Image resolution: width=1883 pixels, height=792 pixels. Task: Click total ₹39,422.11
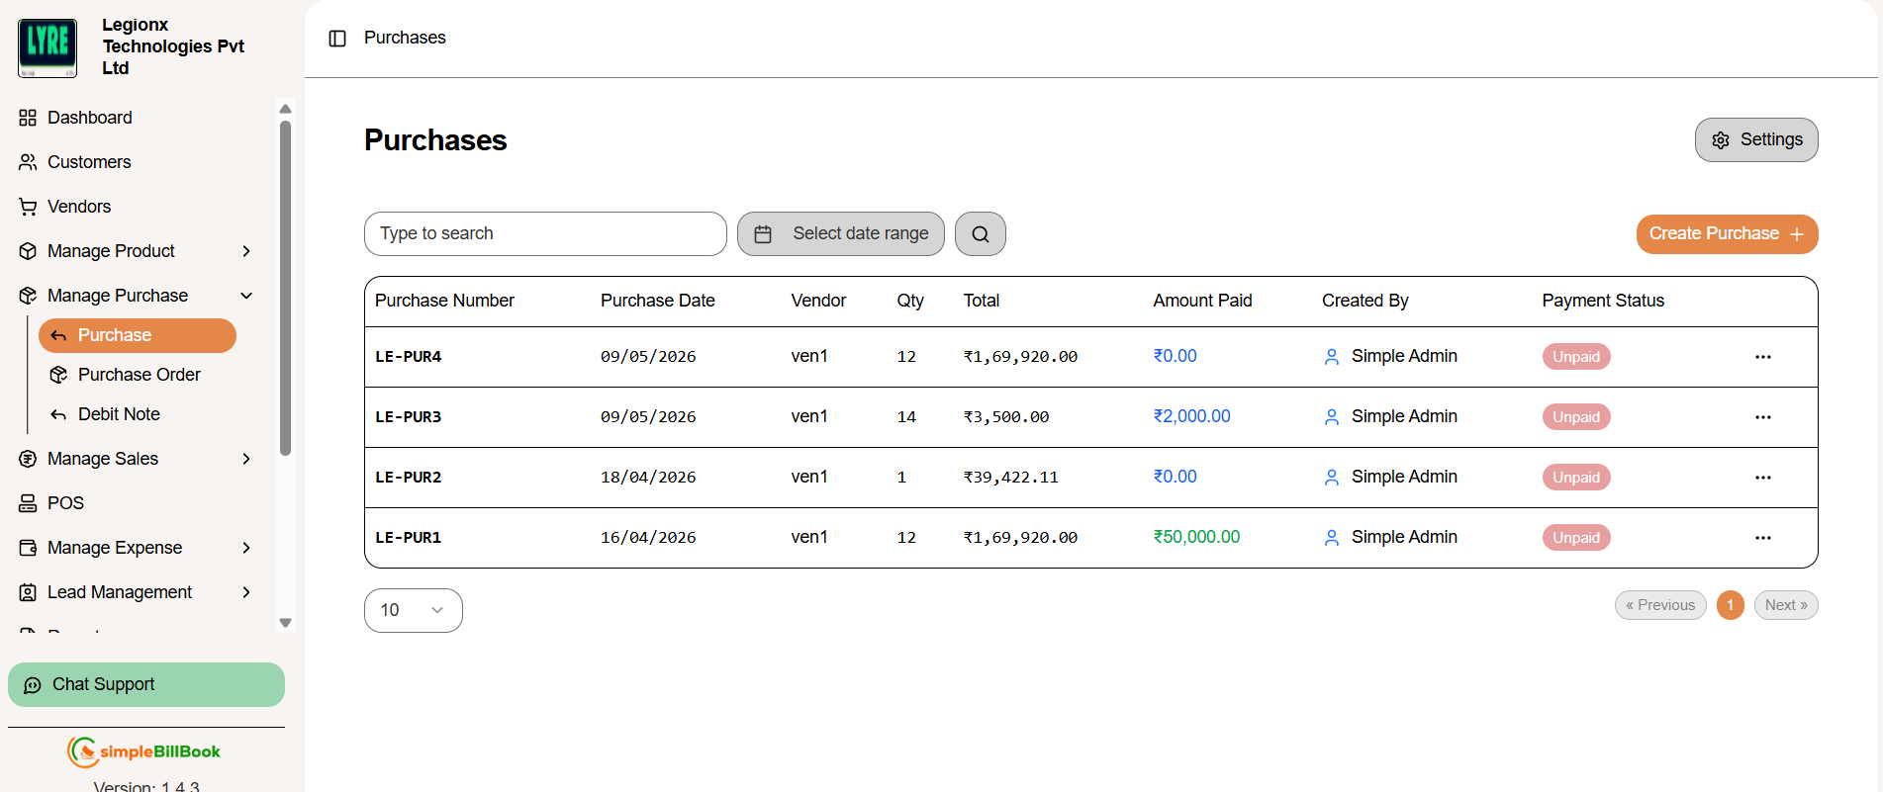(1011, 478)
